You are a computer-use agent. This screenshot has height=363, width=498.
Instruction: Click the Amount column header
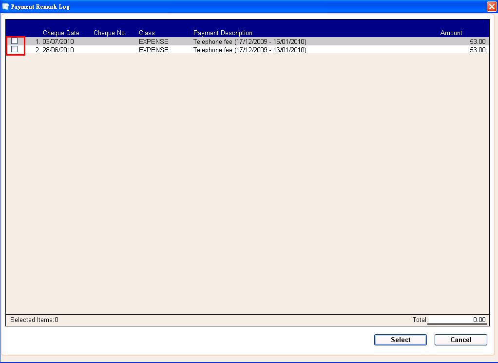[x=451, y=33]
